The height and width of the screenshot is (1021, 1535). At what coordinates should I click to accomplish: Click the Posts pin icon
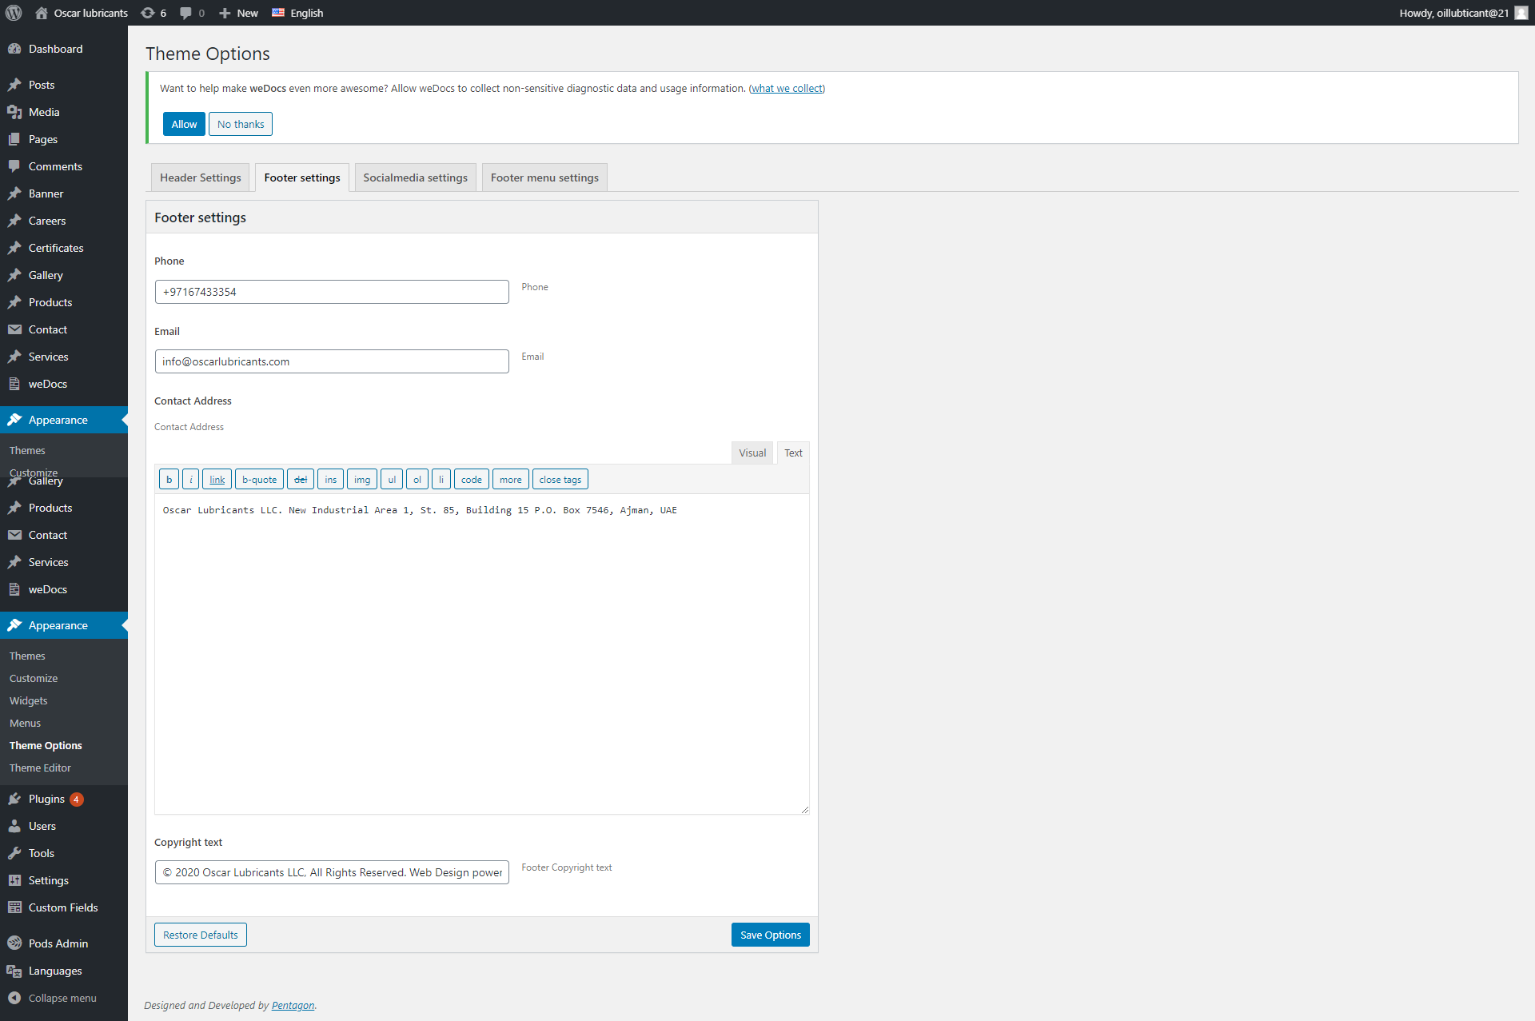click(x=14, y=85)
